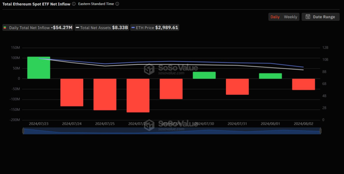
Task: Click info icon beside Total Ethereum Spot ETF title
Action: click(x=74, y=4)
